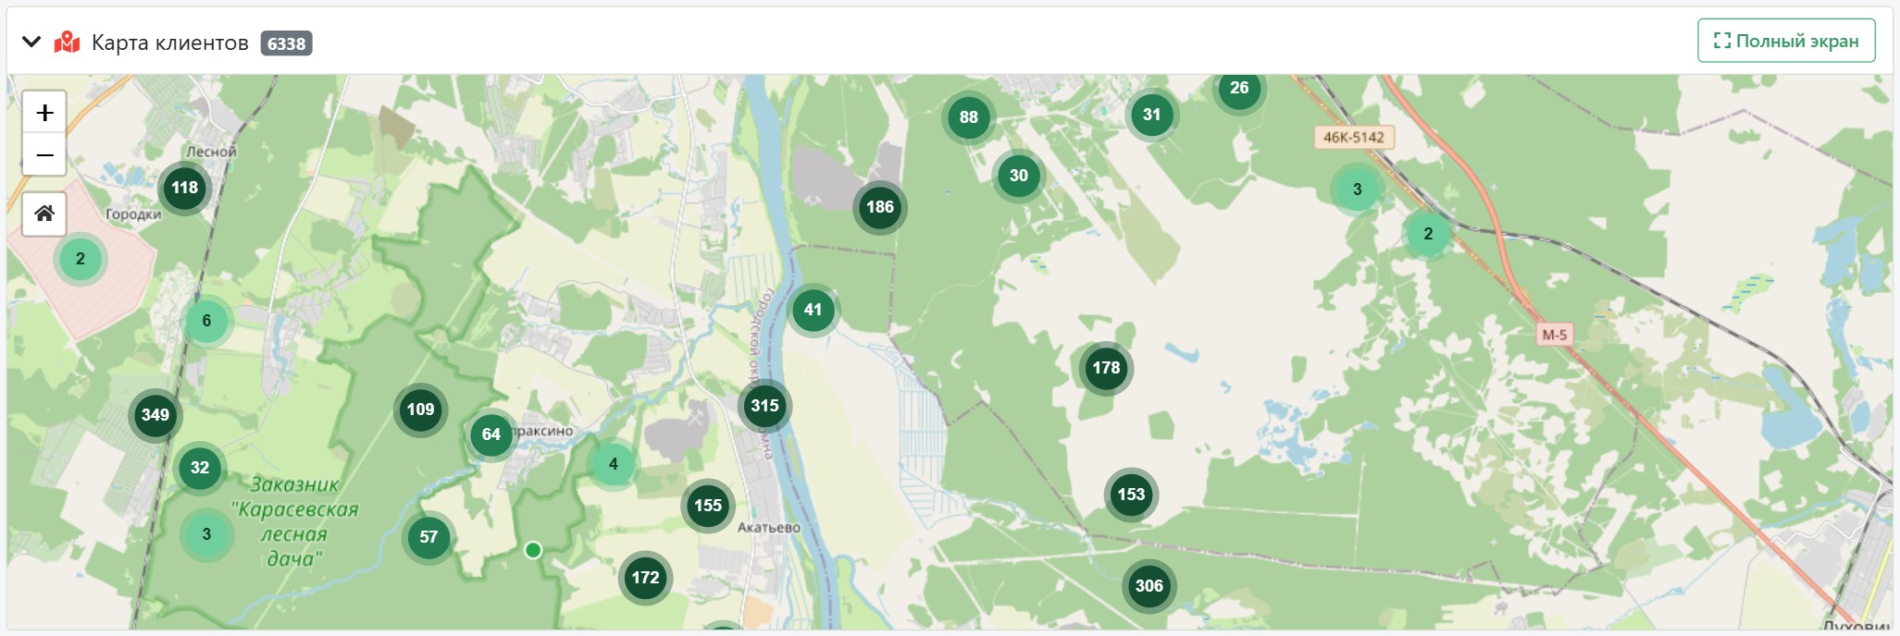Click the Карта клиентов panel title
The height and width of the screenshot is (636, 1900).
pyautogui.click(x=170, y=43)
